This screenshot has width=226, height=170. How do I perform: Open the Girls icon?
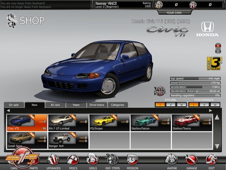point(93,159)
